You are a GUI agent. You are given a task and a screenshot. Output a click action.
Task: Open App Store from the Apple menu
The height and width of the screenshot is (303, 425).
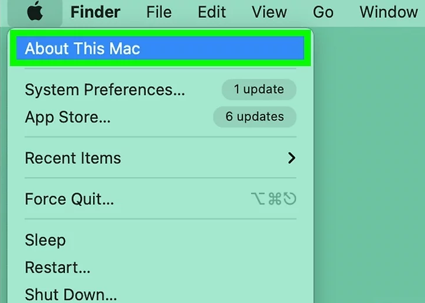160,117
